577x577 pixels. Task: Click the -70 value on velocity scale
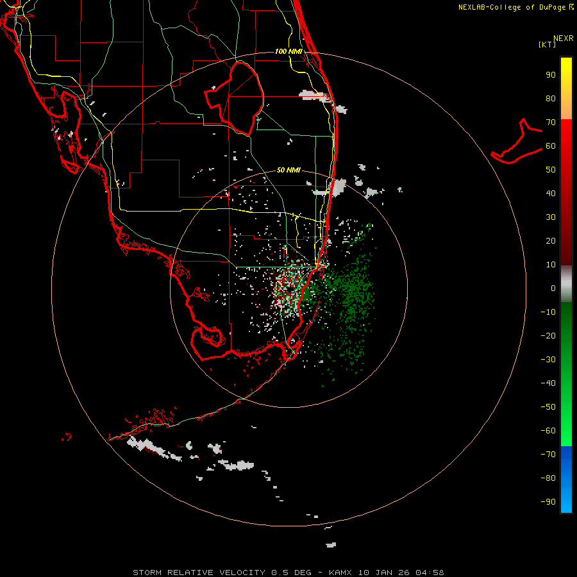pos(548,455)
